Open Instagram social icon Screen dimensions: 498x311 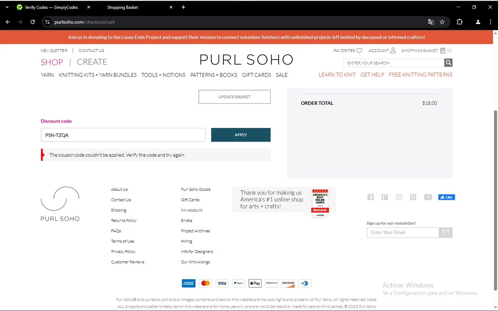[x=399, y=197]
